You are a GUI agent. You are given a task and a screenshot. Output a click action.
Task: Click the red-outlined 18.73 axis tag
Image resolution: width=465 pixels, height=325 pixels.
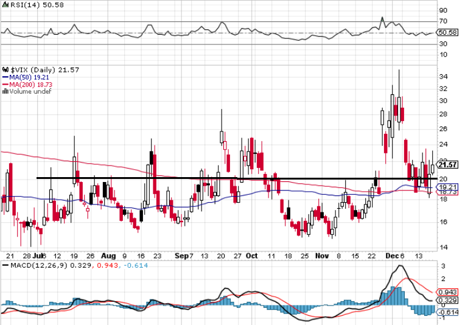pyautogui.click(x=447, y=192)
